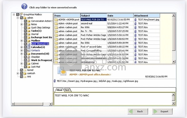Open the Exchange Sent Items folder
187x118 pixels.
[42, 37]
